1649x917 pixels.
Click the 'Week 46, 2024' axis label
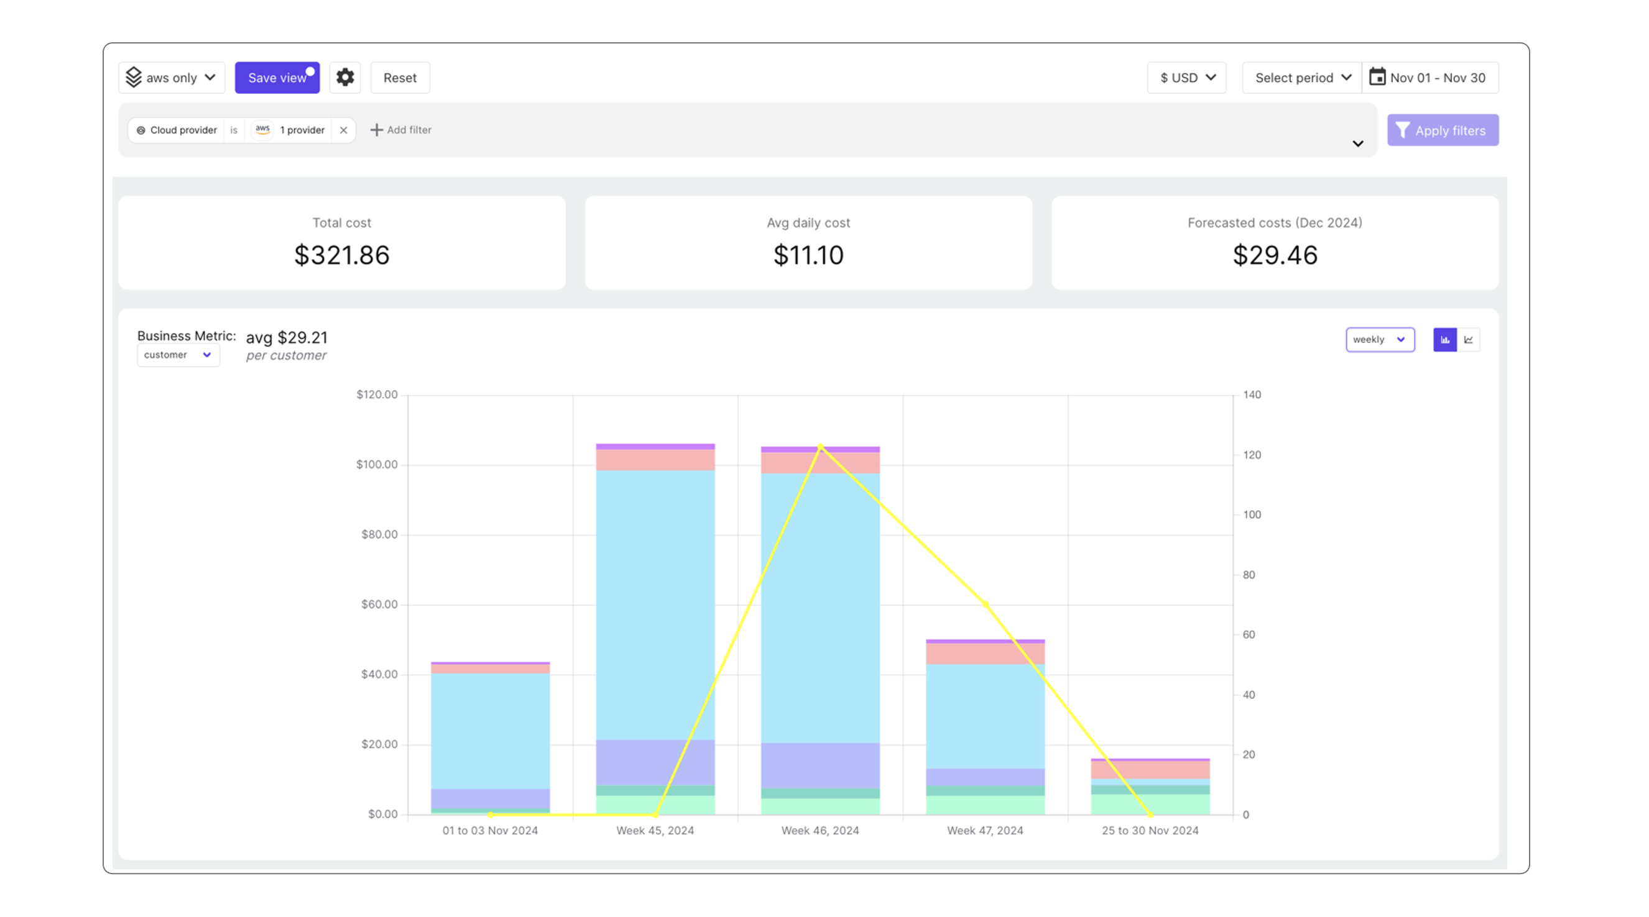coord(820,830)
